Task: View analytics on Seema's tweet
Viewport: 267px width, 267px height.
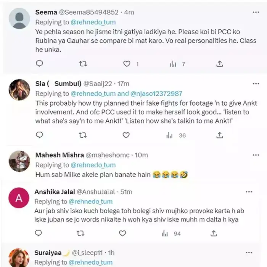Action: (173, 64)
